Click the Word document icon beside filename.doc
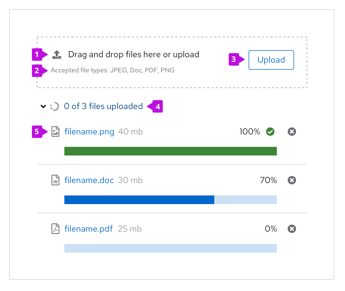 click(55, 180)
